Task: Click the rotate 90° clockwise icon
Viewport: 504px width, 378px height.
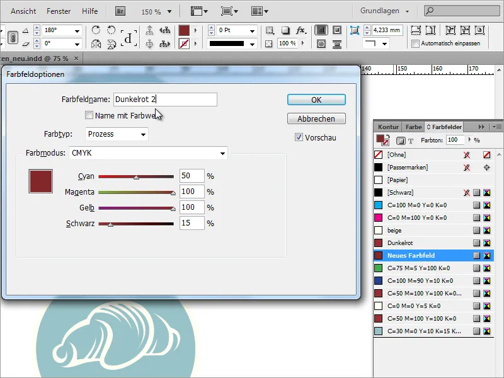Action: 96,30
